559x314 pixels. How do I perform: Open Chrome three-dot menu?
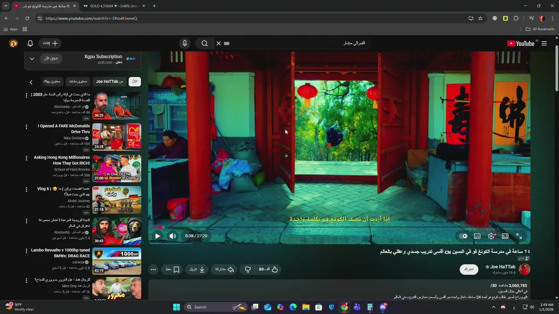tap(552, 18)
